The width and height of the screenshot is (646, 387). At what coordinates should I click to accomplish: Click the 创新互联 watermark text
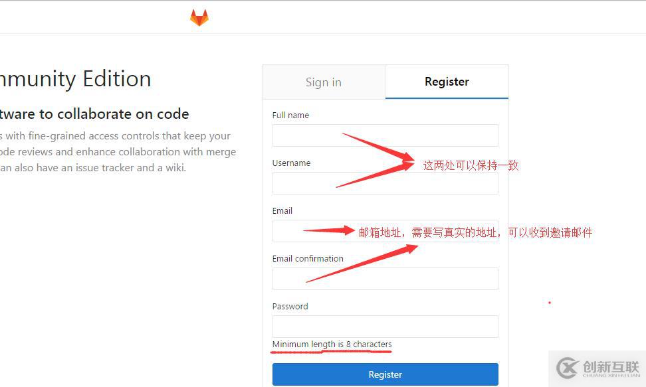611,366
